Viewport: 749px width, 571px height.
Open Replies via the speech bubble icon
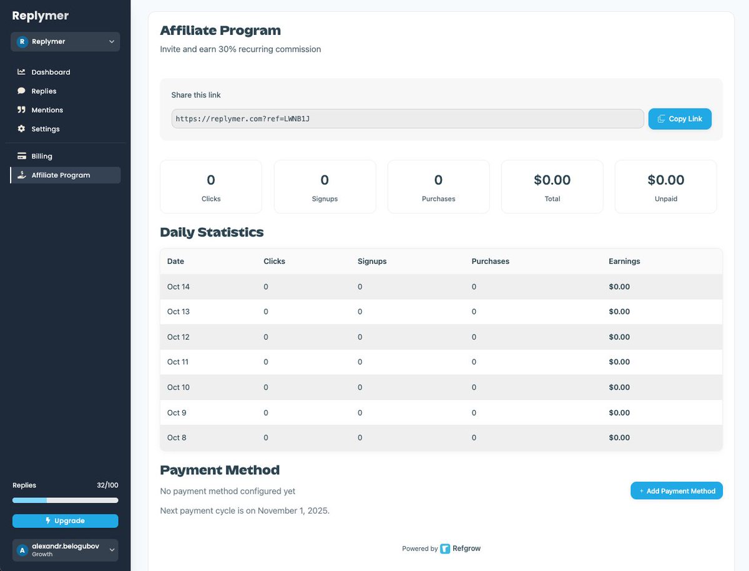click(x=21, y=90)
